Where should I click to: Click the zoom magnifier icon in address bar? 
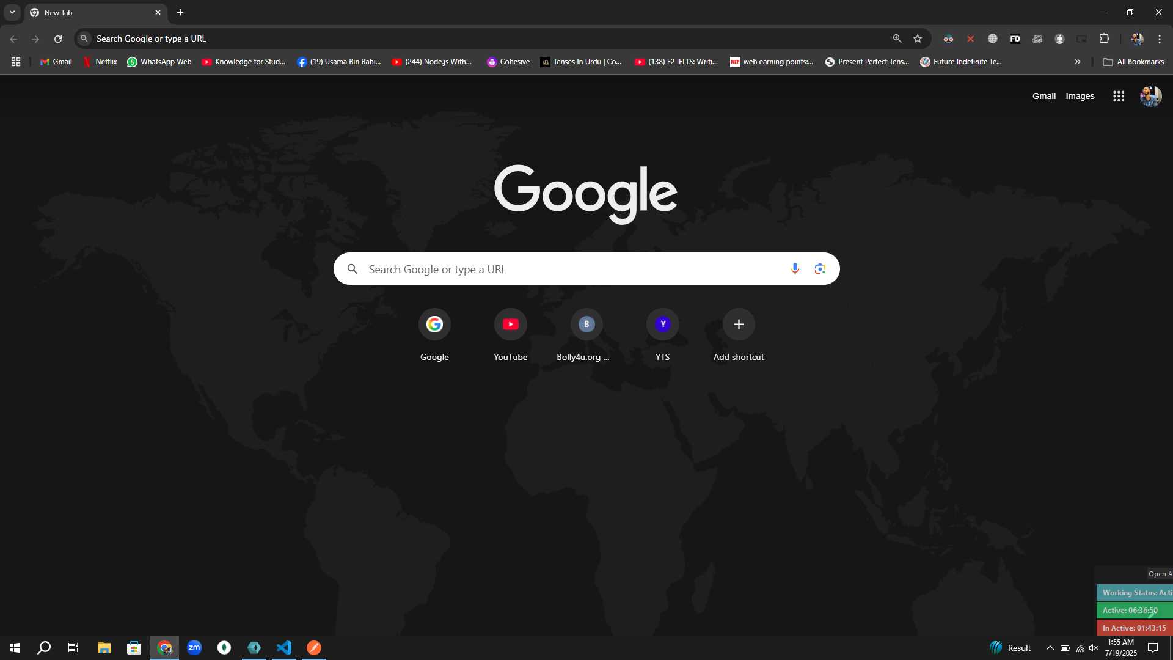[x=897, y=38]
